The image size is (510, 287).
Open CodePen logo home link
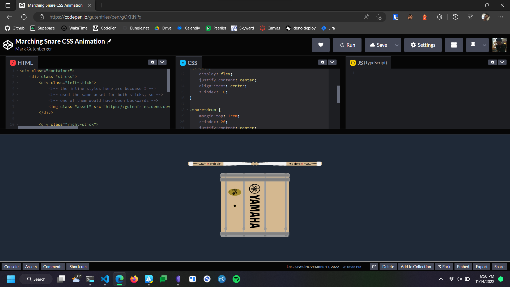8,45
